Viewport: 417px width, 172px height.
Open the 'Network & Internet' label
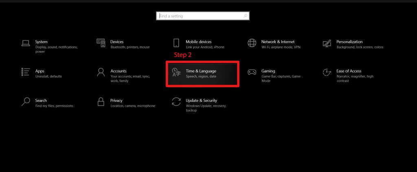pos(278,42)
